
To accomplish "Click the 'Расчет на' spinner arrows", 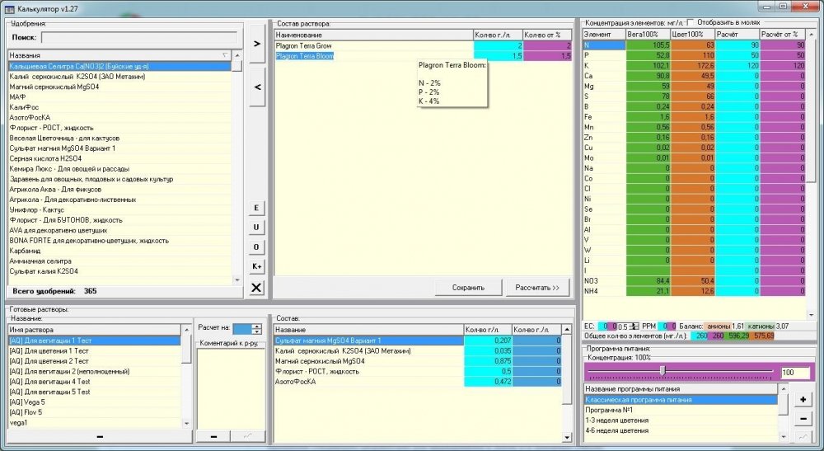I will coord(256,328).
